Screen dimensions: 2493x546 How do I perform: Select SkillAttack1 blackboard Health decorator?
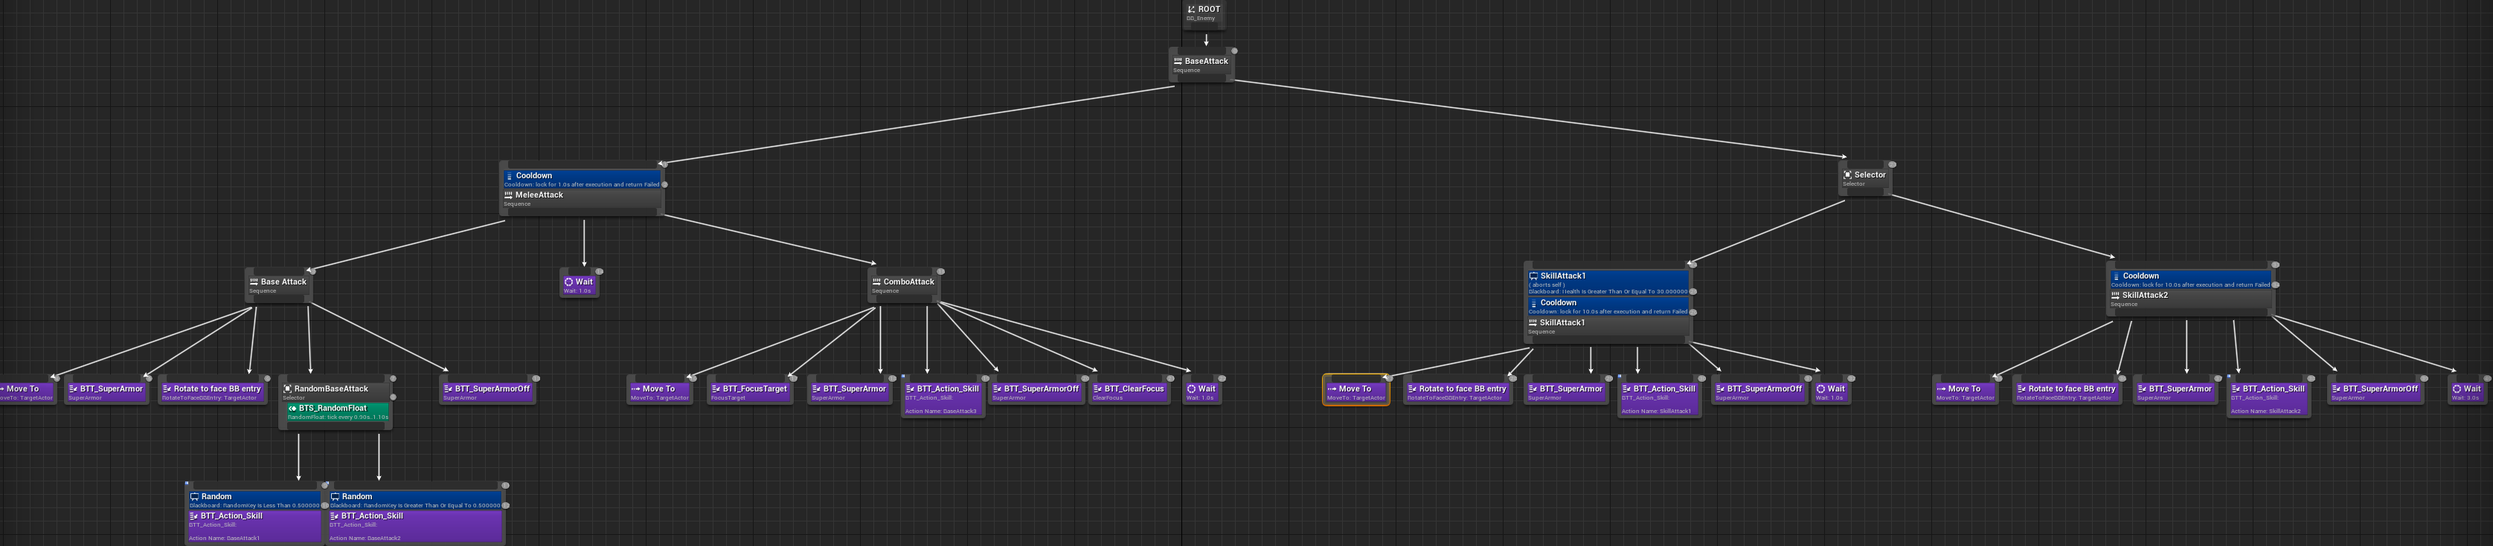coord(1608,282)
